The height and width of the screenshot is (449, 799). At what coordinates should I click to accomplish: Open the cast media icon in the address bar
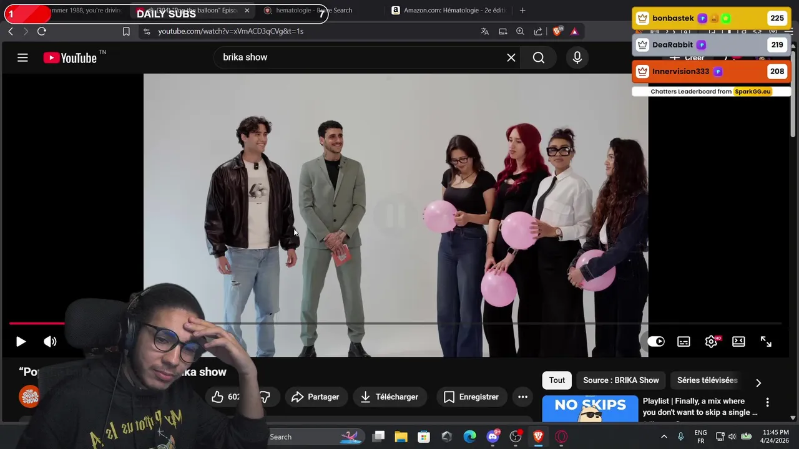pyautogui.click(x=502, y=31)
